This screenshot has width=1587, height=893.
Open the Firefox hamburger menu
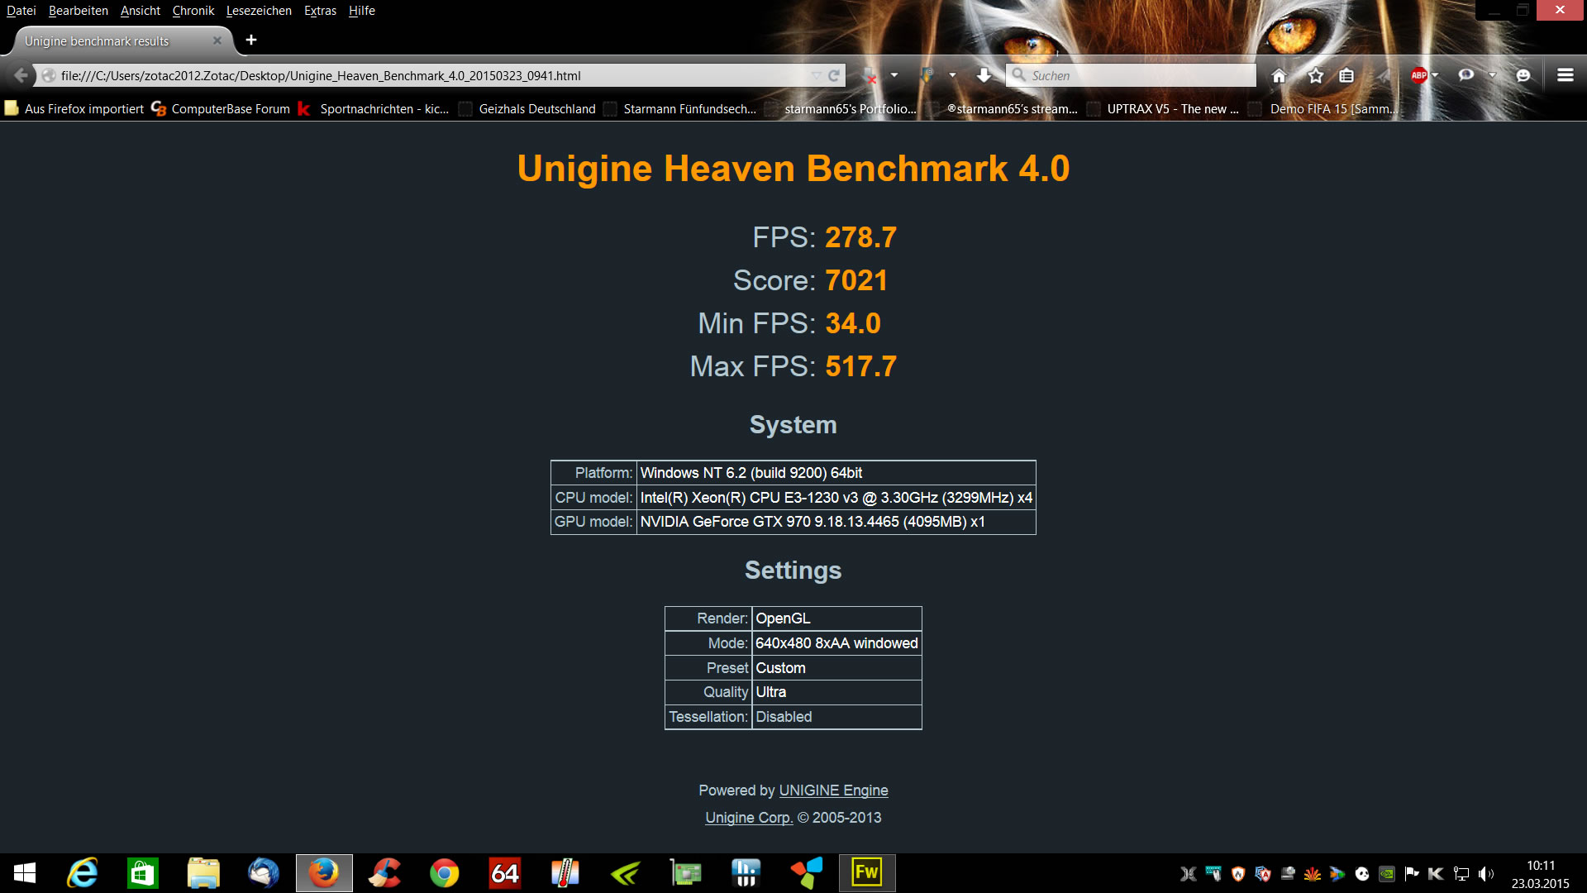click(1565, 75)
